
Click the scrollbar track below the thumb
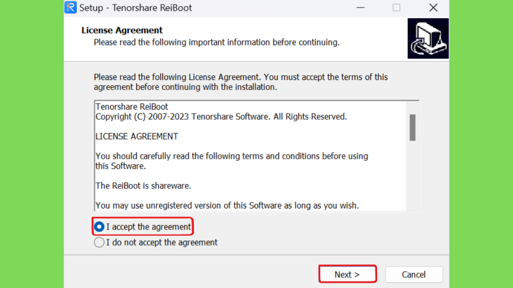(x=413, y=176)
